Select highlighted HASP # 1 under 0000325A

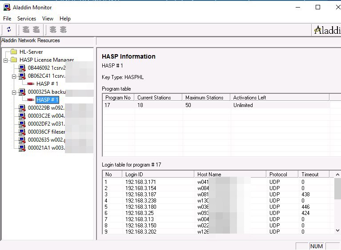pyautogui.click(x=47, y=100)
